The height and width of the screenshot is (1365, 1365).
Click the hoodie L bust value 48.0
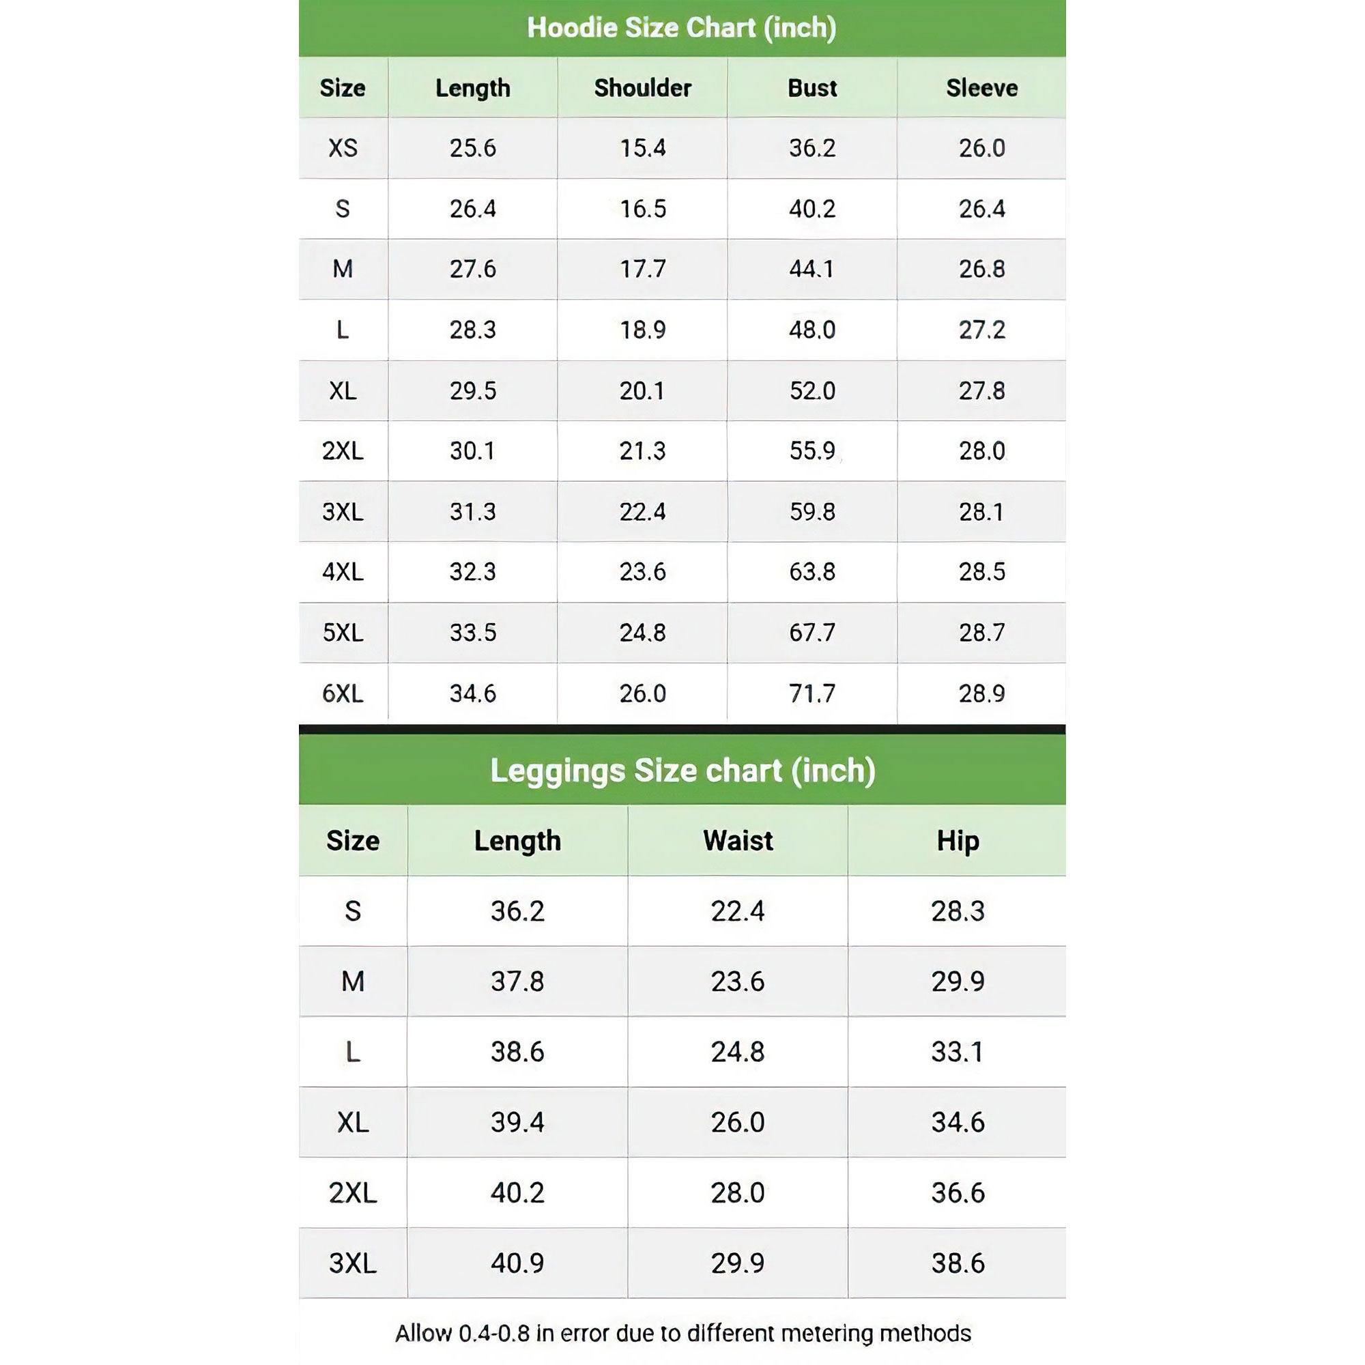[811, 330]
